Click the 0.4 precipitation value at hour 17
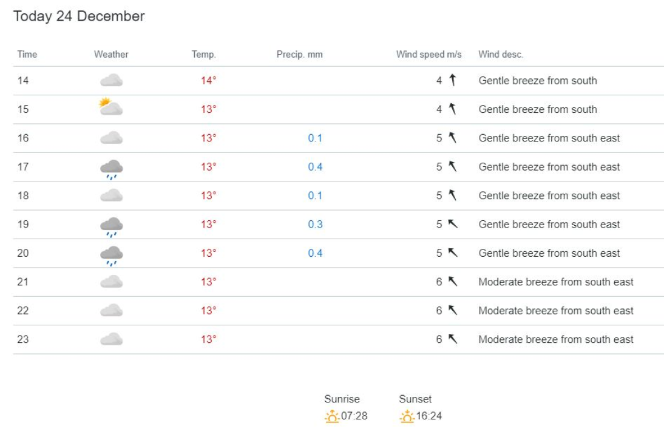 (315, 167)
